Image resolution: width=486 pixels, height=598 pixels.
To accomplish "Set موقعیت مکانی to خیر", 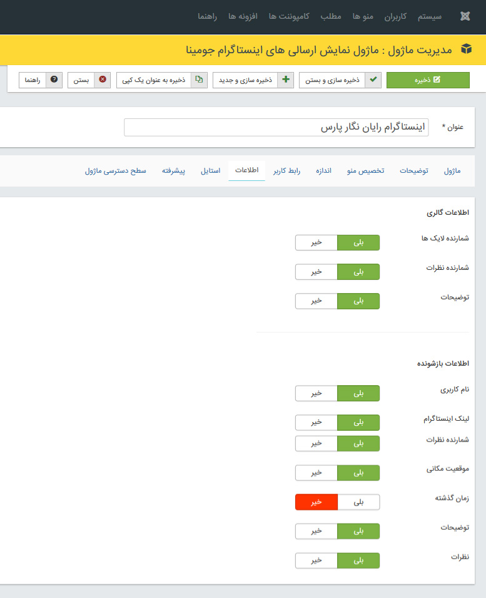I will 316,473.
